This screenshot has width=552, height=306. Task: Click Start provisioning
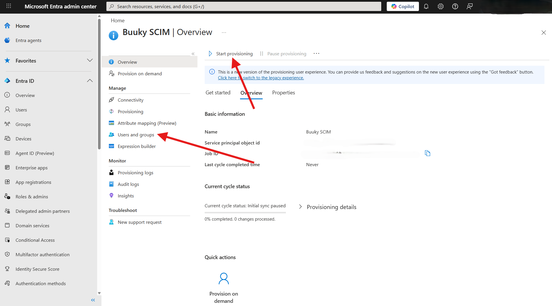[231, 54]
